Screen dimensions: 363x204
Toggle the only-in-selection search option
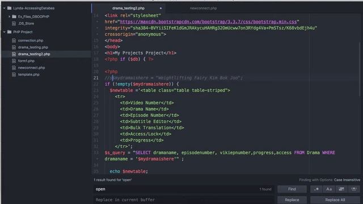coord(341,189)
